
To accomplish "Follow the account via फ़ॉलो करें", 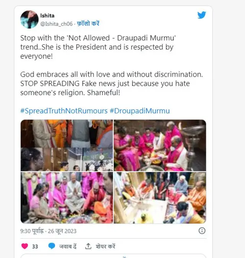I will click(88, 23).
